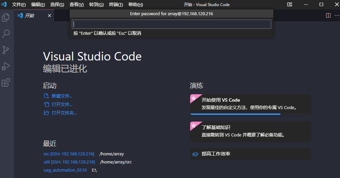
Task: Click the open file icon beside 打开文件
Action: click(46, 104)
